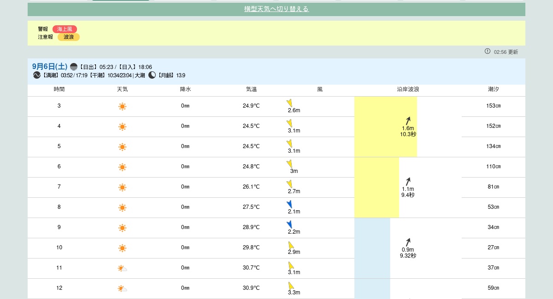Click the yellow wind arrow at hour 3
553x299 pixels.
289,103
